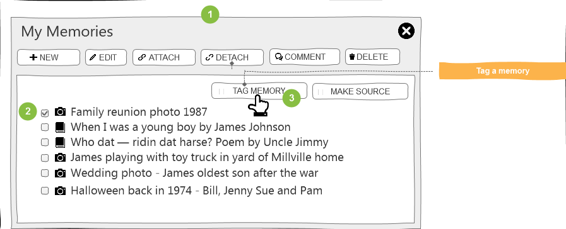The image size is (566, 229).
Task: Click the camera icon beside Wedding photo
Action: coord(61,173)
